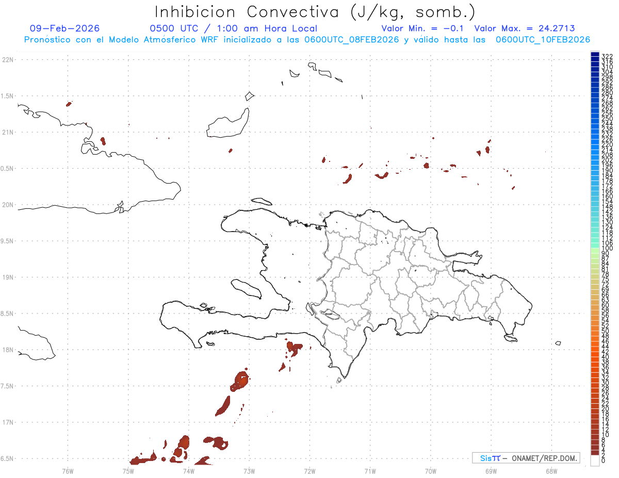Click the '72W' longitude label
Screen dimensions: 619x478
tap(309, 471)
